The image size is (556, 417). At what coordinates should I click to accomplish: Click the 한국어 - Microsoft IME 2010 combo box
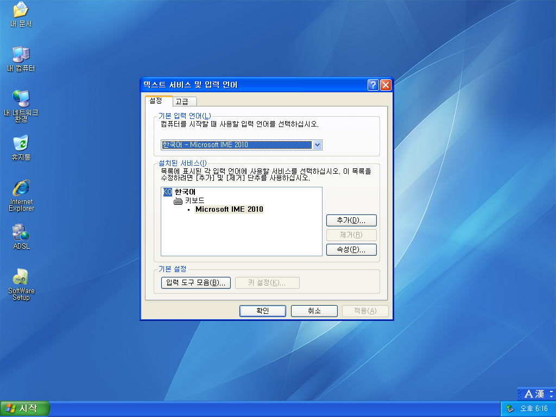[241, 144]
